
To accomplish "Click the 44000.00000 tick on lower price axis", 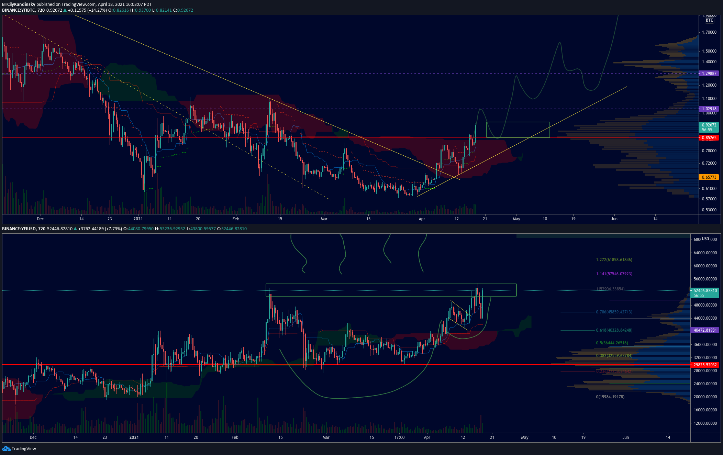I will (705, 318).
